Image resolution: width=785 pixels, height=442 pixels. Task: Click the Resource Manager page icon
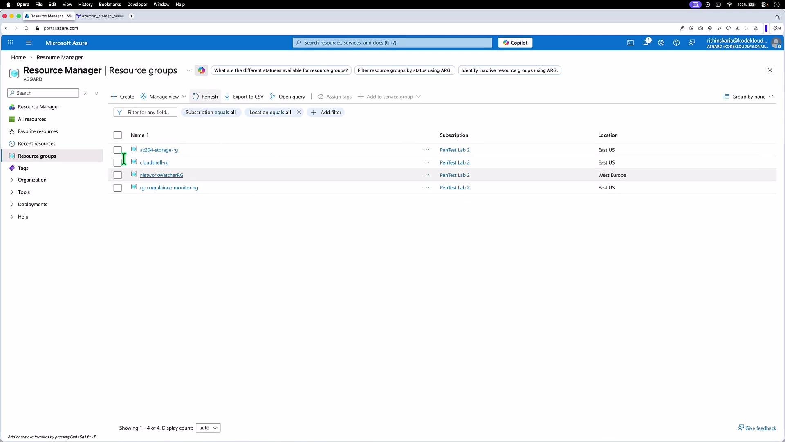click(x=14, y=73)
